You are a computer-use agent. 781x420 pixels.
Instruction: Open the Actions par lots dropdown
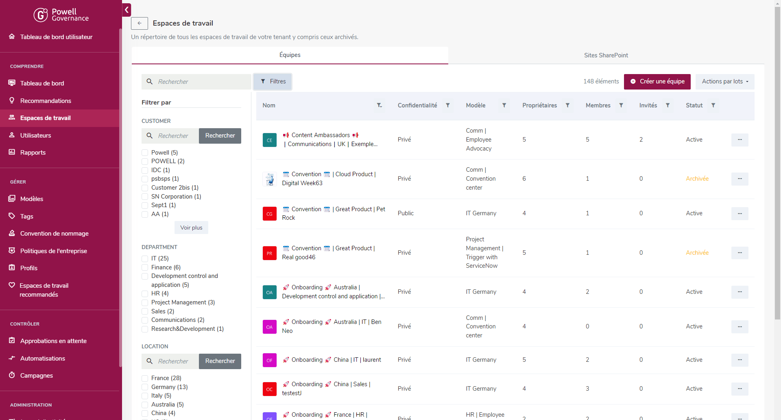pyautogui.click(x=725, y=81)
